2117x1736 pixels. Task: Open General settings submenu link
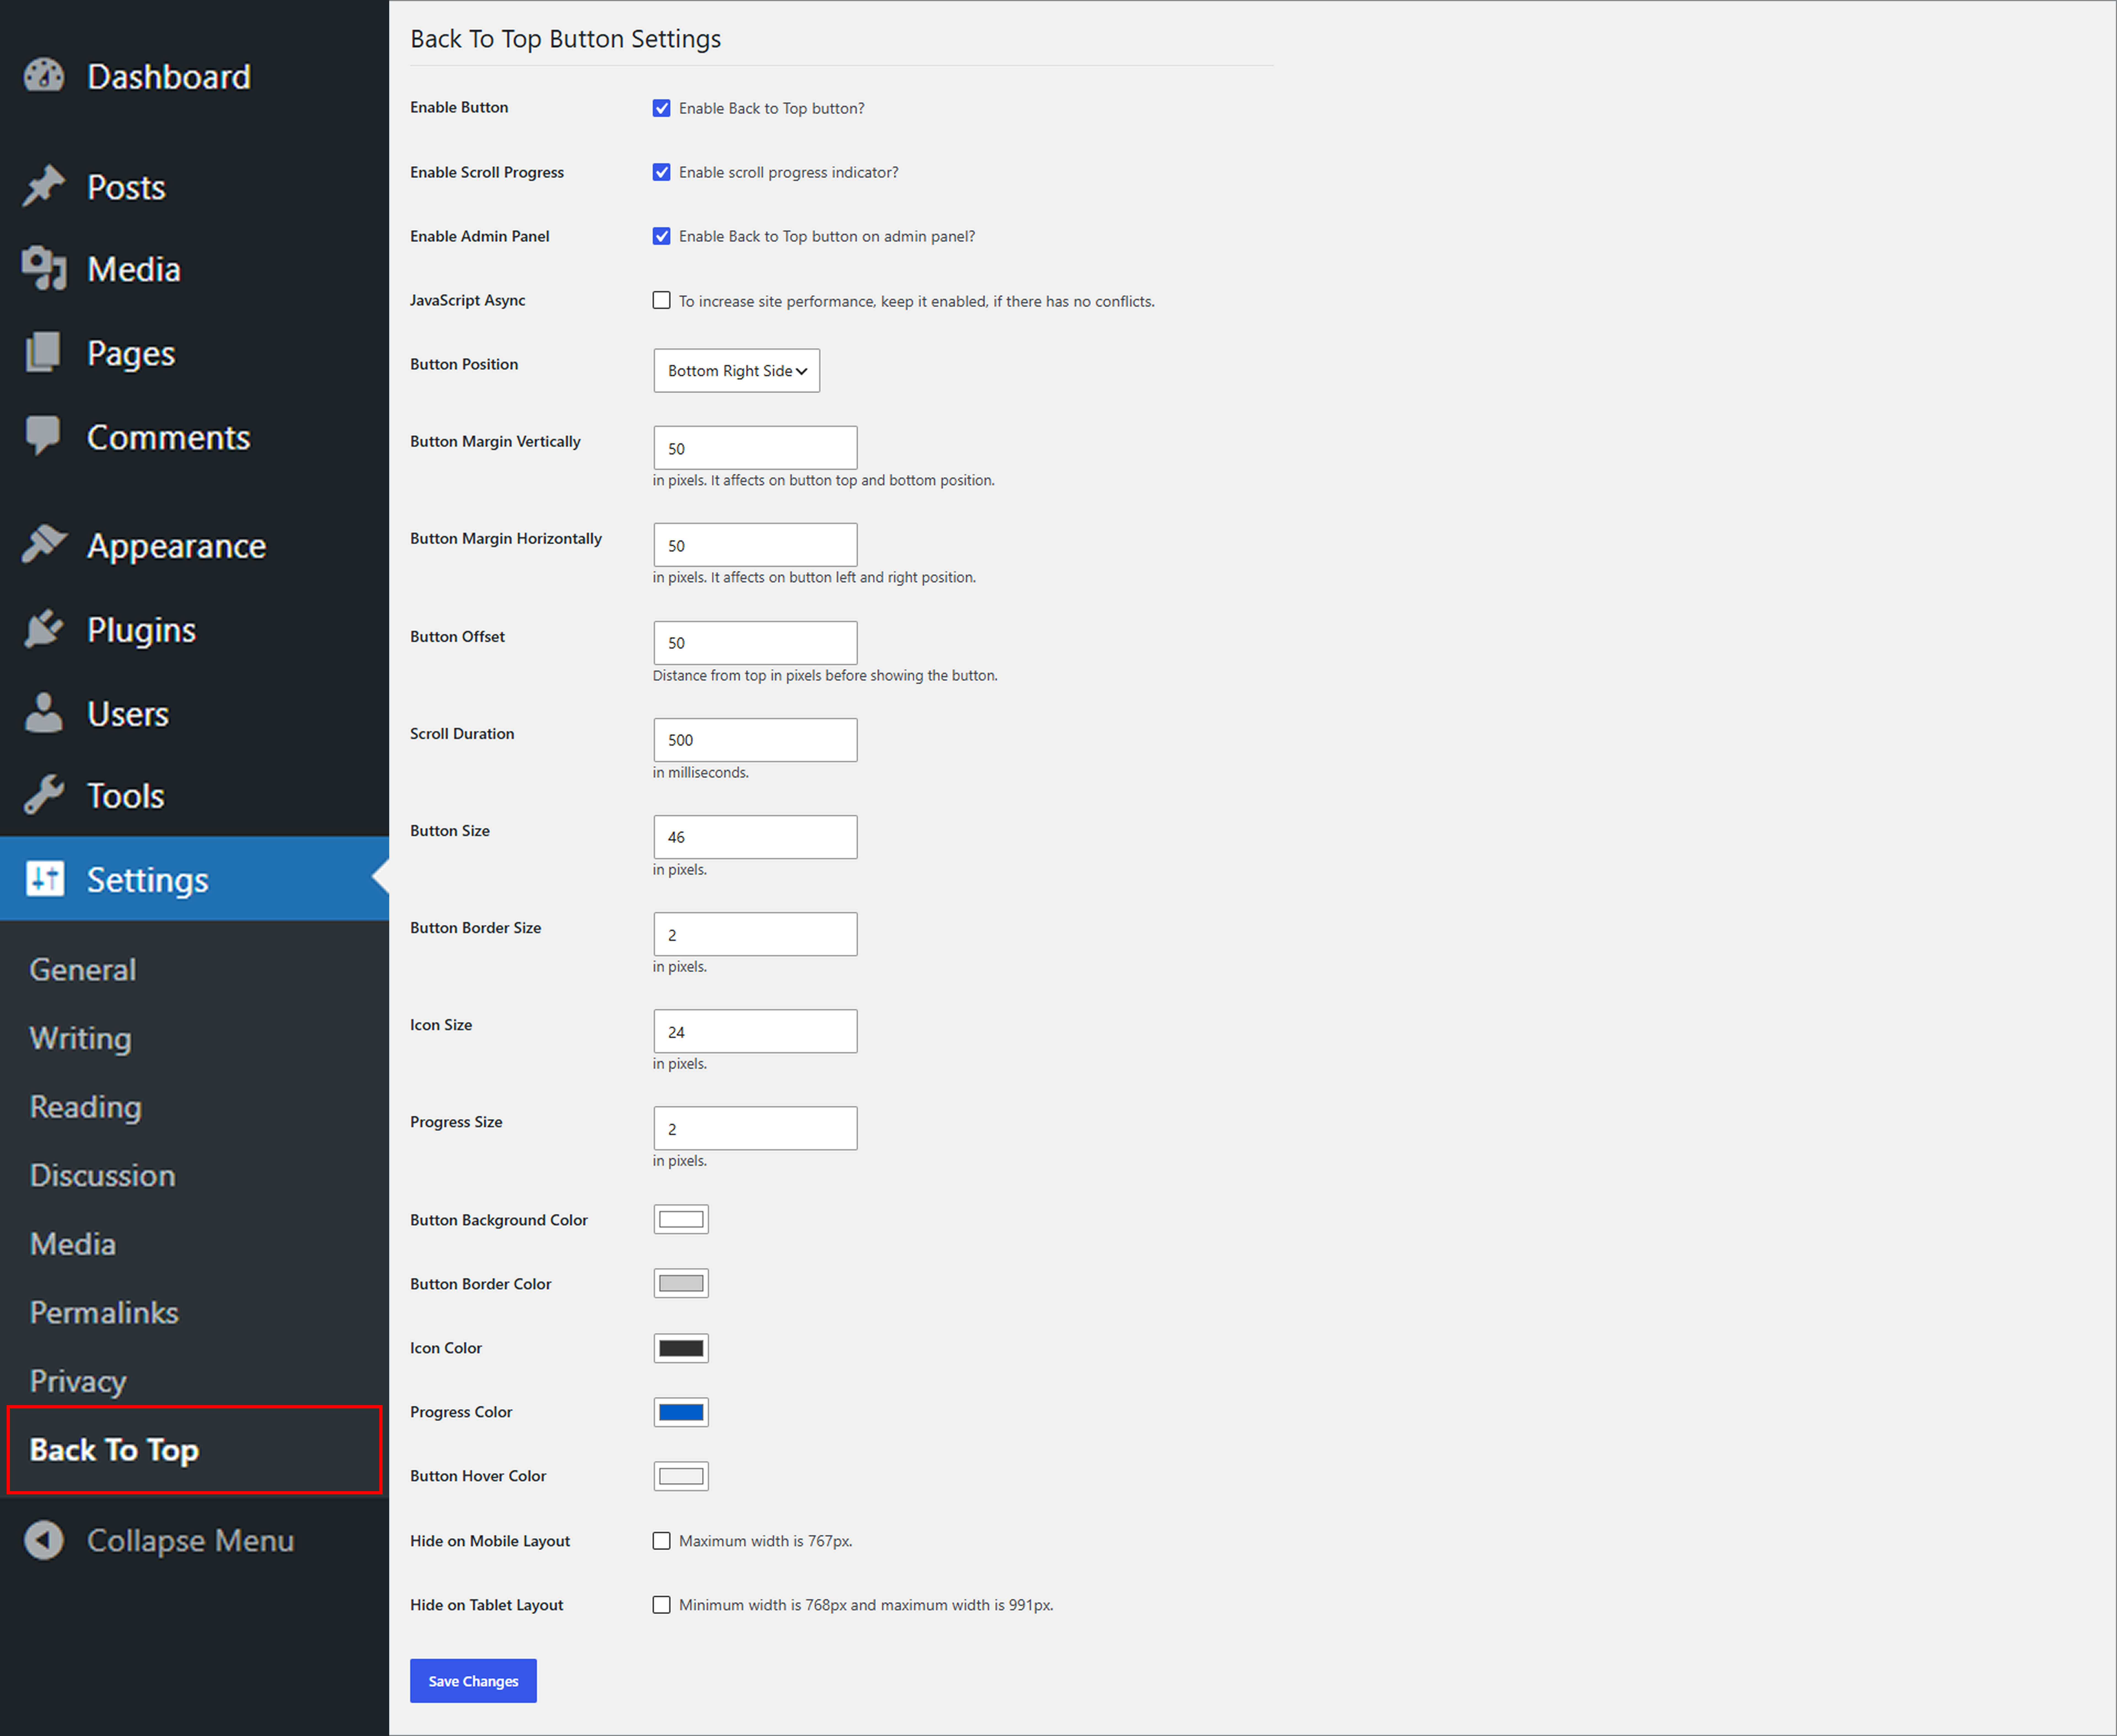pyautogui.click(x=83, y=970)
